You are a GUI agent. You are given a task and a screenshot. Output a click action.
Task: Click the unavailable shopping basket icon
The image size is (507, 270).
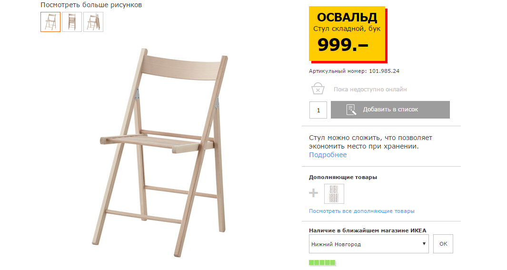pos(318,88)
